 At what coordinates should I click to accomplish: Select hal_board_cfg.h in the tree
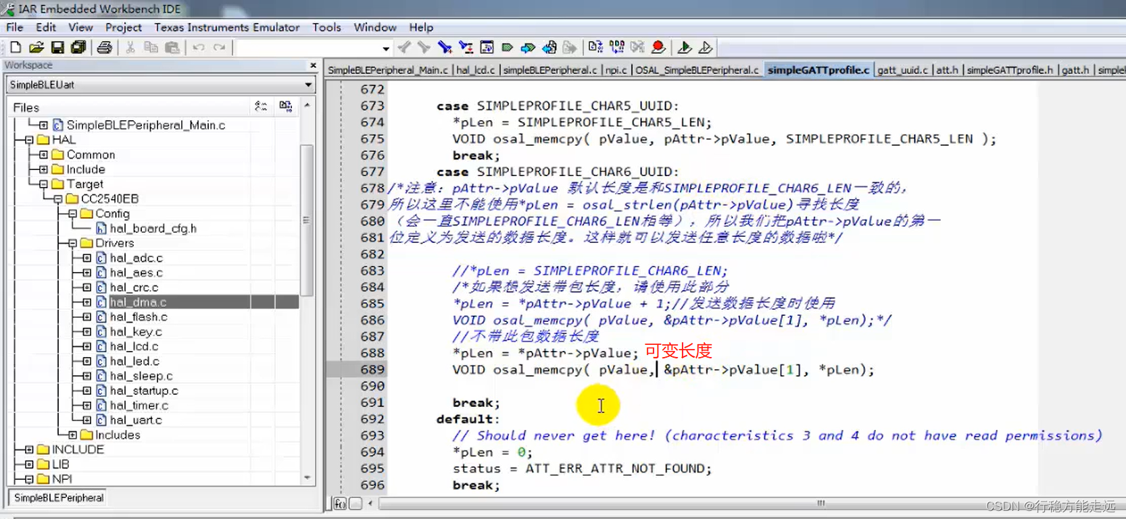pyautogui.click(x=153, y=229)
